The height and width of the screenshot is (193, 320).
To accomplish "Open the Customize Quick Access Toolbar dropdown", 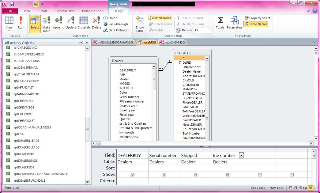I will (42, 4).
